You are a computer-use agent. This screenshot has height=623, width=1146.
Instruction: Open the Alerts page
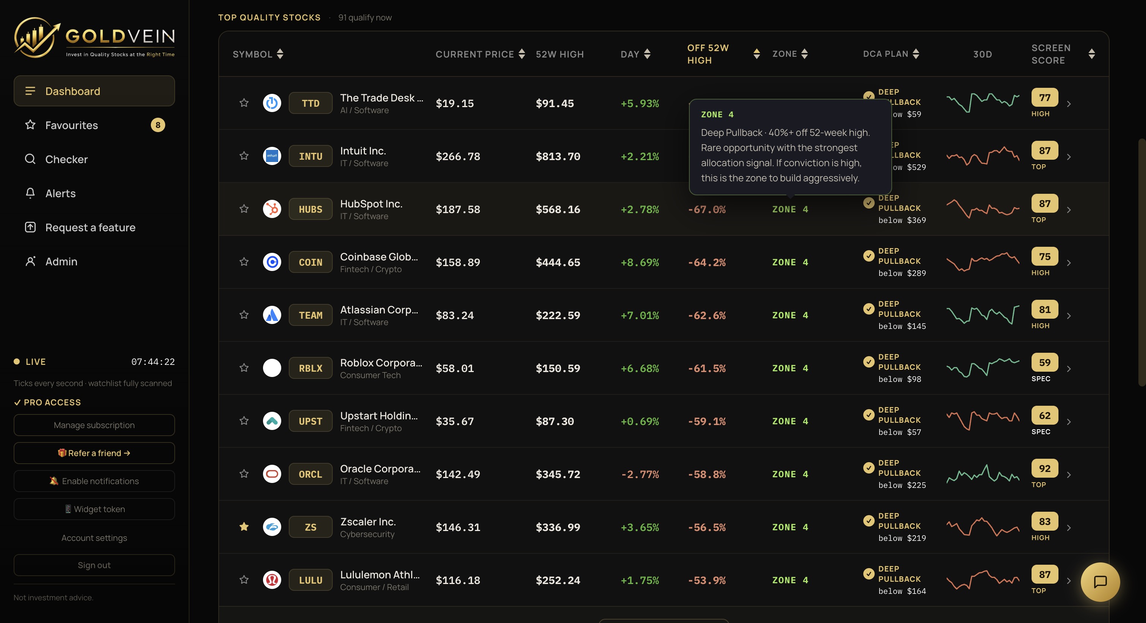(94, 193)
